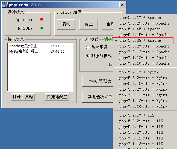Click the 打开工具箱 button
The height and width of the screenshot is (149, 177).
[23, 97]
